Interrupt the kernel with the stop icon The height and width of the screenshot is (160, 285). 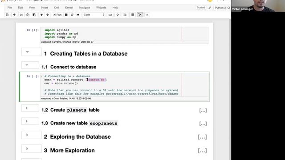[x=66, y=15]
